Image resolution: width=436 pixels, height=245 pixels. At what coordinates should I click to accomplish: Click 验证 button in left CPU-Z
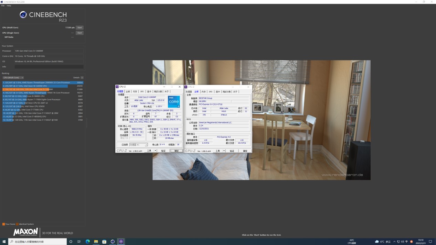[163, 151]
